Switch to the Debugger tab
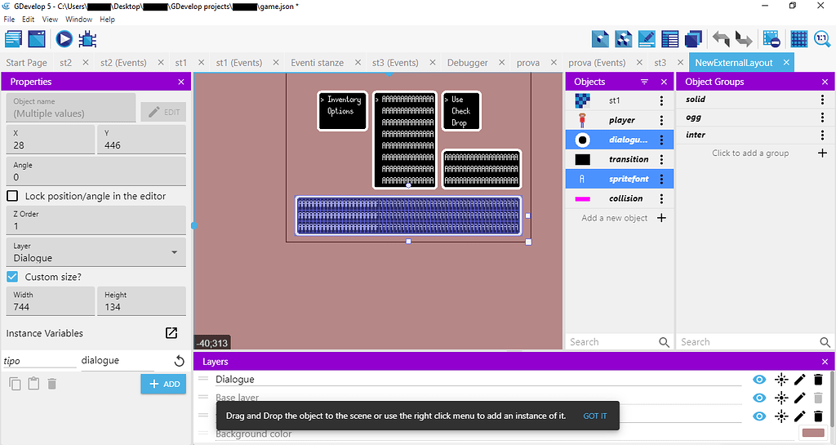Screen dimensions: 836x445 [468, 62]
